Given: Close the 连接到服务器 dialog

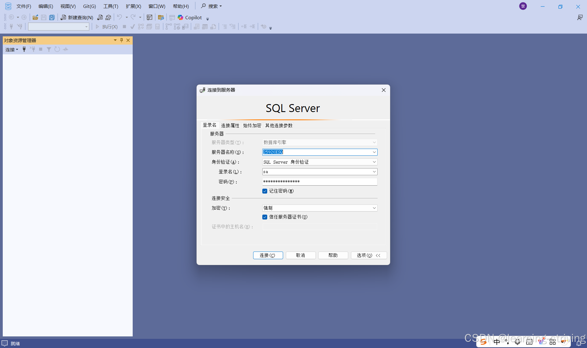Looking at the screenshot, I should 383,90.
